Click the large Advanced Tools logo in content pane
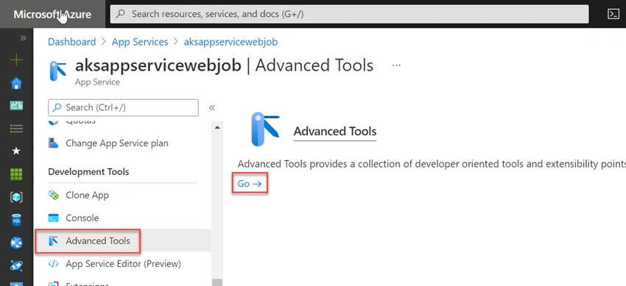This screenshot has height=286, width=626. coord(265,129)
